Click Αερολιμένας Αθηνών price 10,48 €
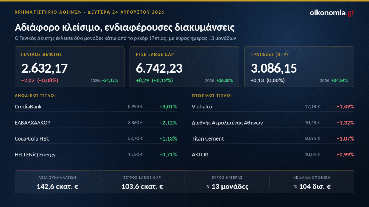The width and height of the screenshot is (369, 207). click(x=312, y=123)
